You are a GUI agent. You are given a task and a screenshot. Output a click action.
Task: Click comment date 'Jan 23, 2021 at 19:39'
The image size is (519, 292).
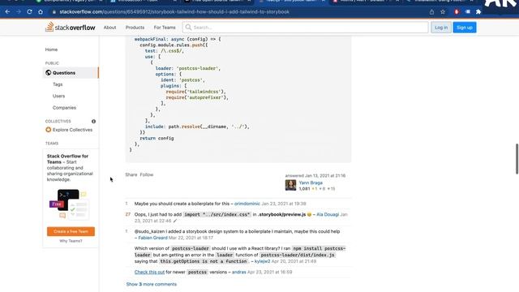[x=284, y=204]
